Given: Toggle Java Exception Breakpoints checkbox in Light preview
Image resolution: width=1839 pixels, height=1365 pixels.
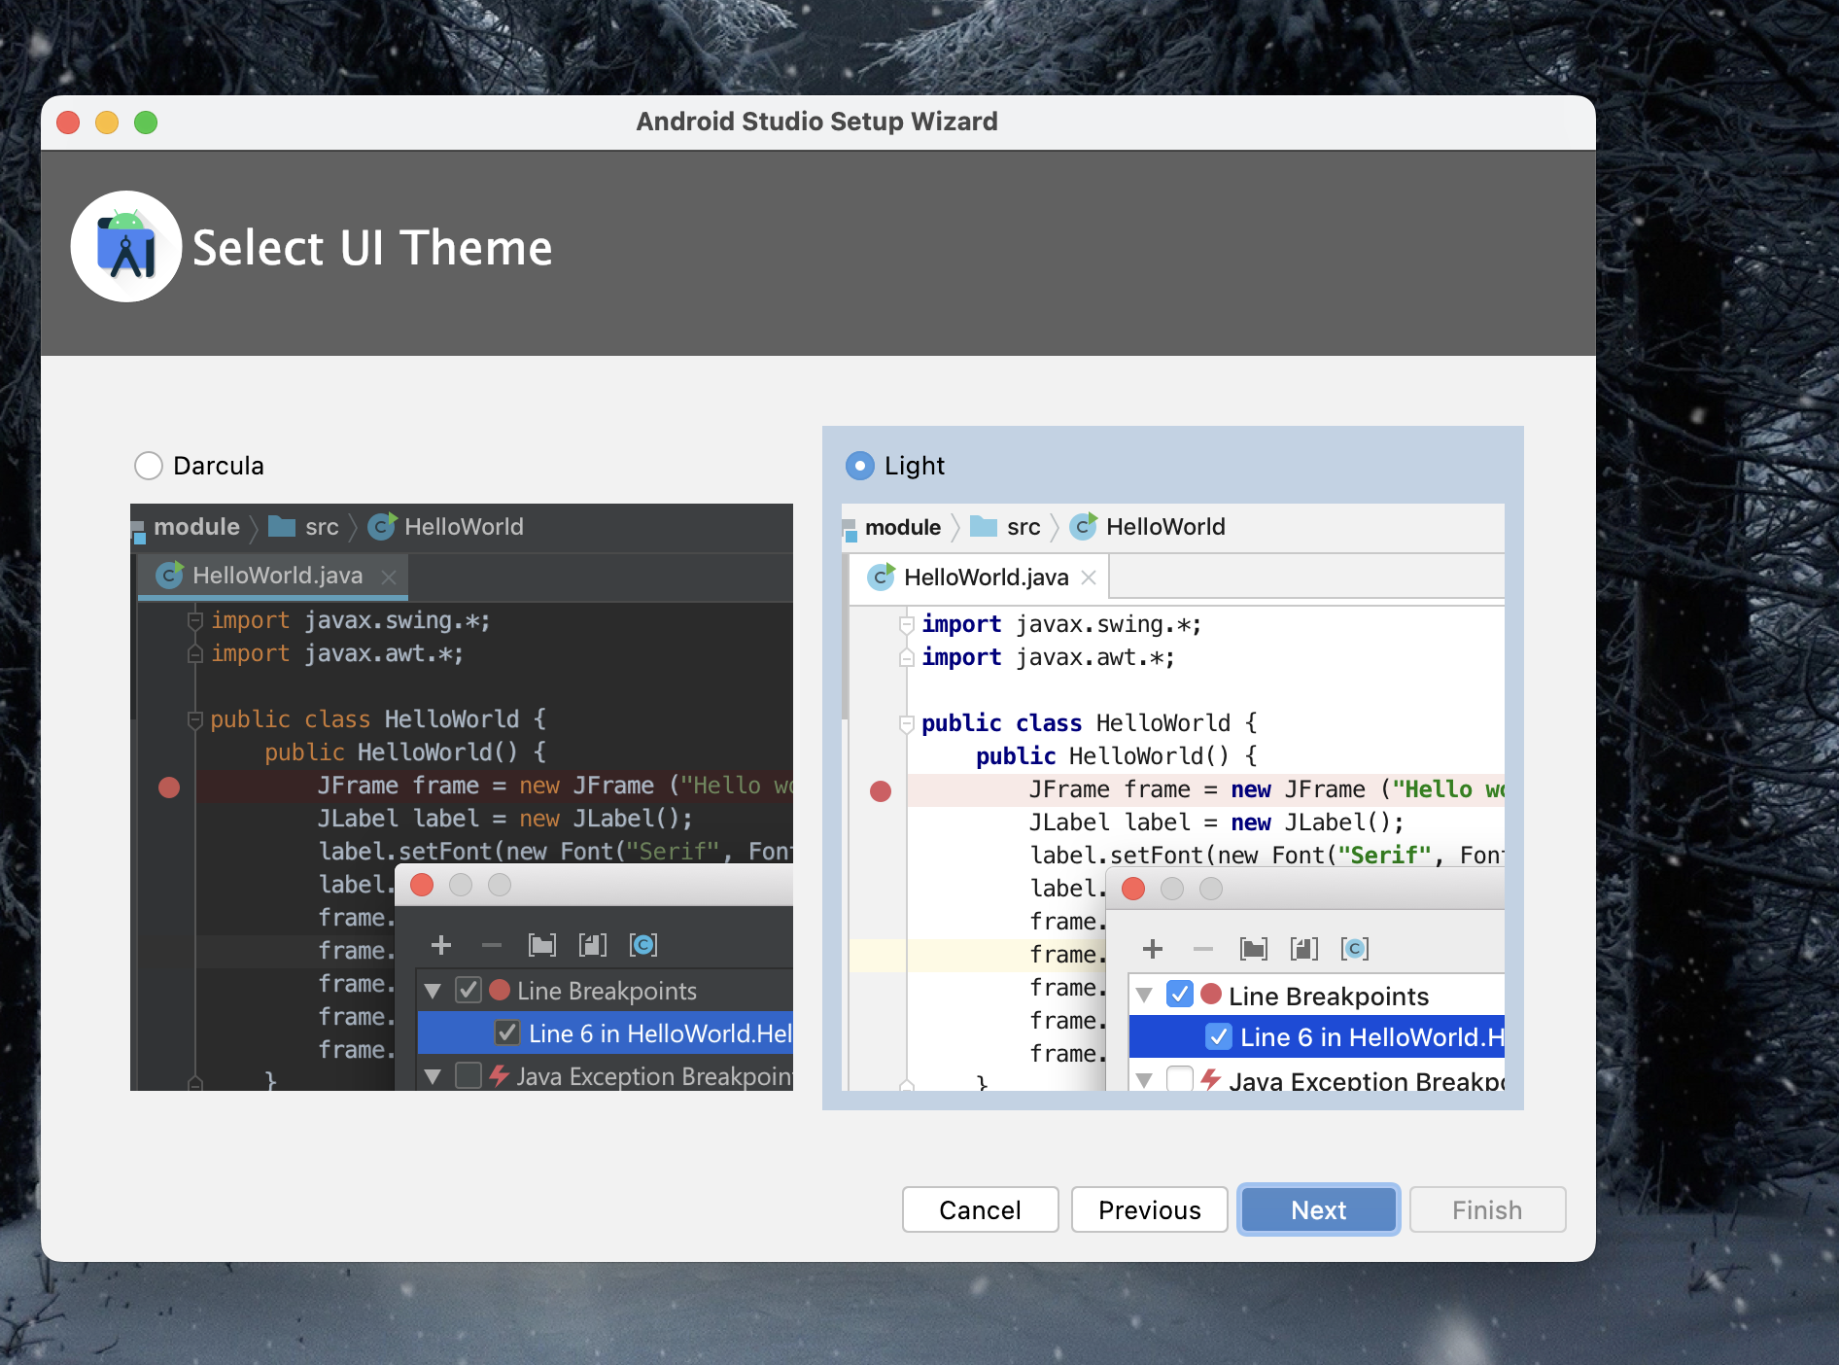Looking at the screenshot, I should coord(1180,1078).
